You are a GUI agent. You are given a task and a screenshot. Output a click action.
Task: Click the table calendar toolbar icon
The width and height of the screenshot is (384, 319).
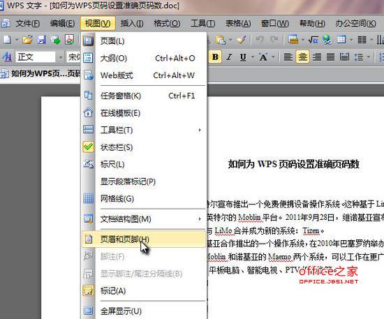pos(293,39)
